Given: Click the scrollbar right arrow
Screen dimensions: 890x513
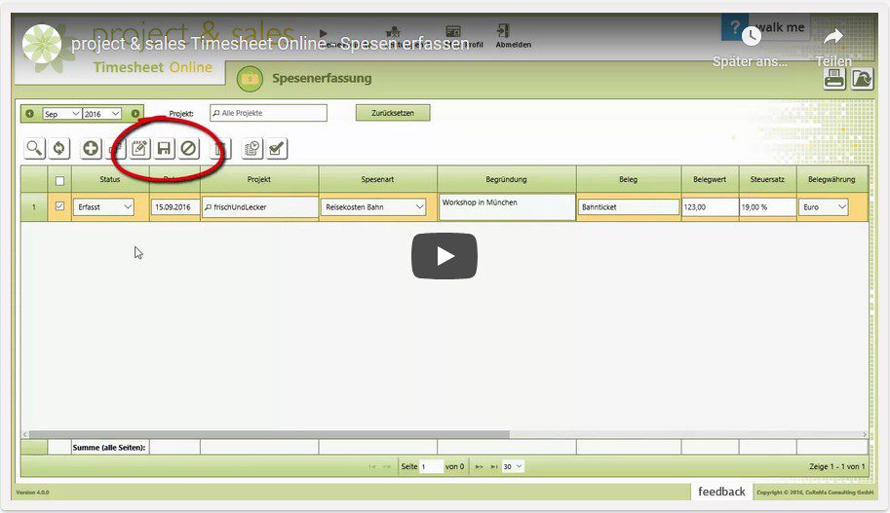Looking at the screenshot, I should point(865,435).
